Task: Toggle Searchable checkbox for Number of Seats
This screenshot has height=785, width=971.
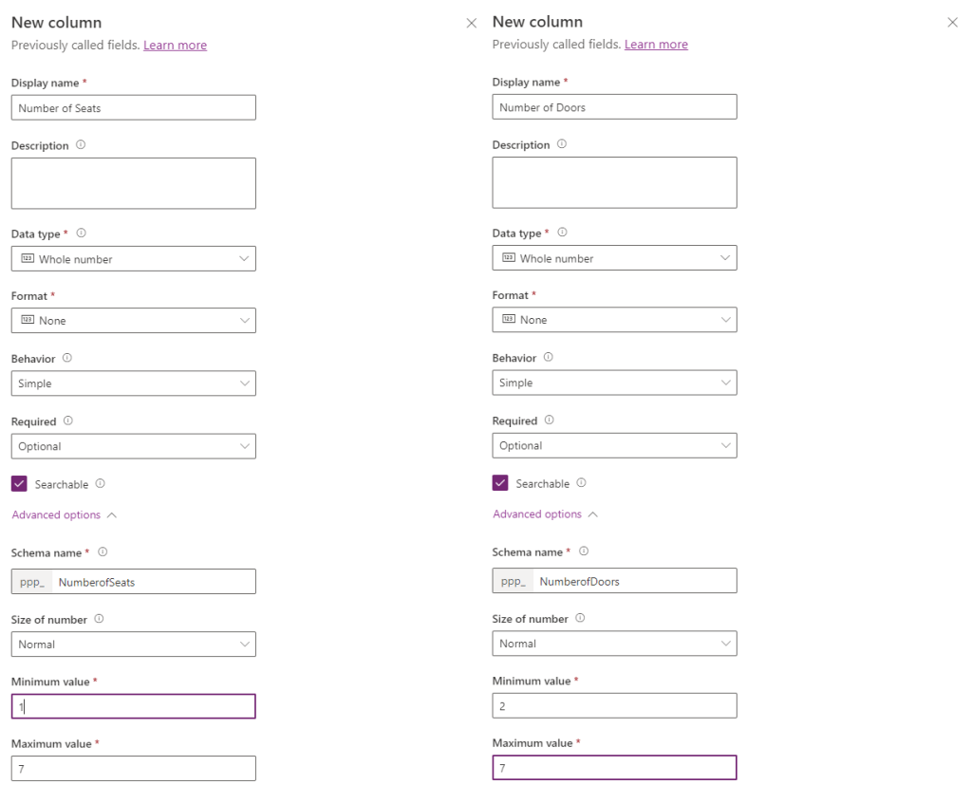Action: point(19,484)
